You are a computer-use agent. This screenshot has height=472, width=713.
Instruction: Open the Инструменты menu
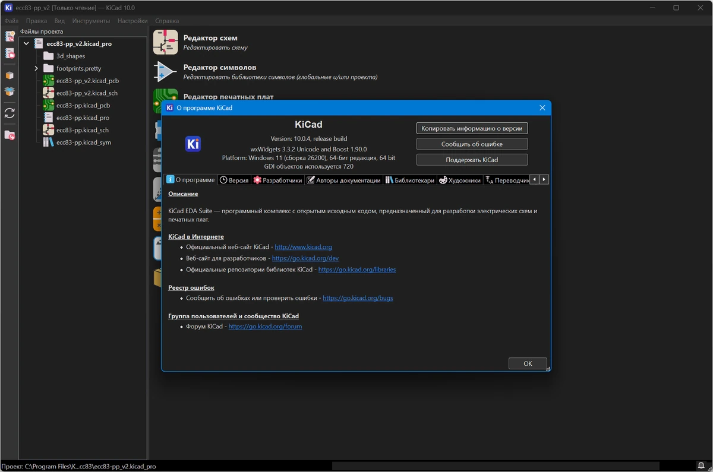coord(91,21)
